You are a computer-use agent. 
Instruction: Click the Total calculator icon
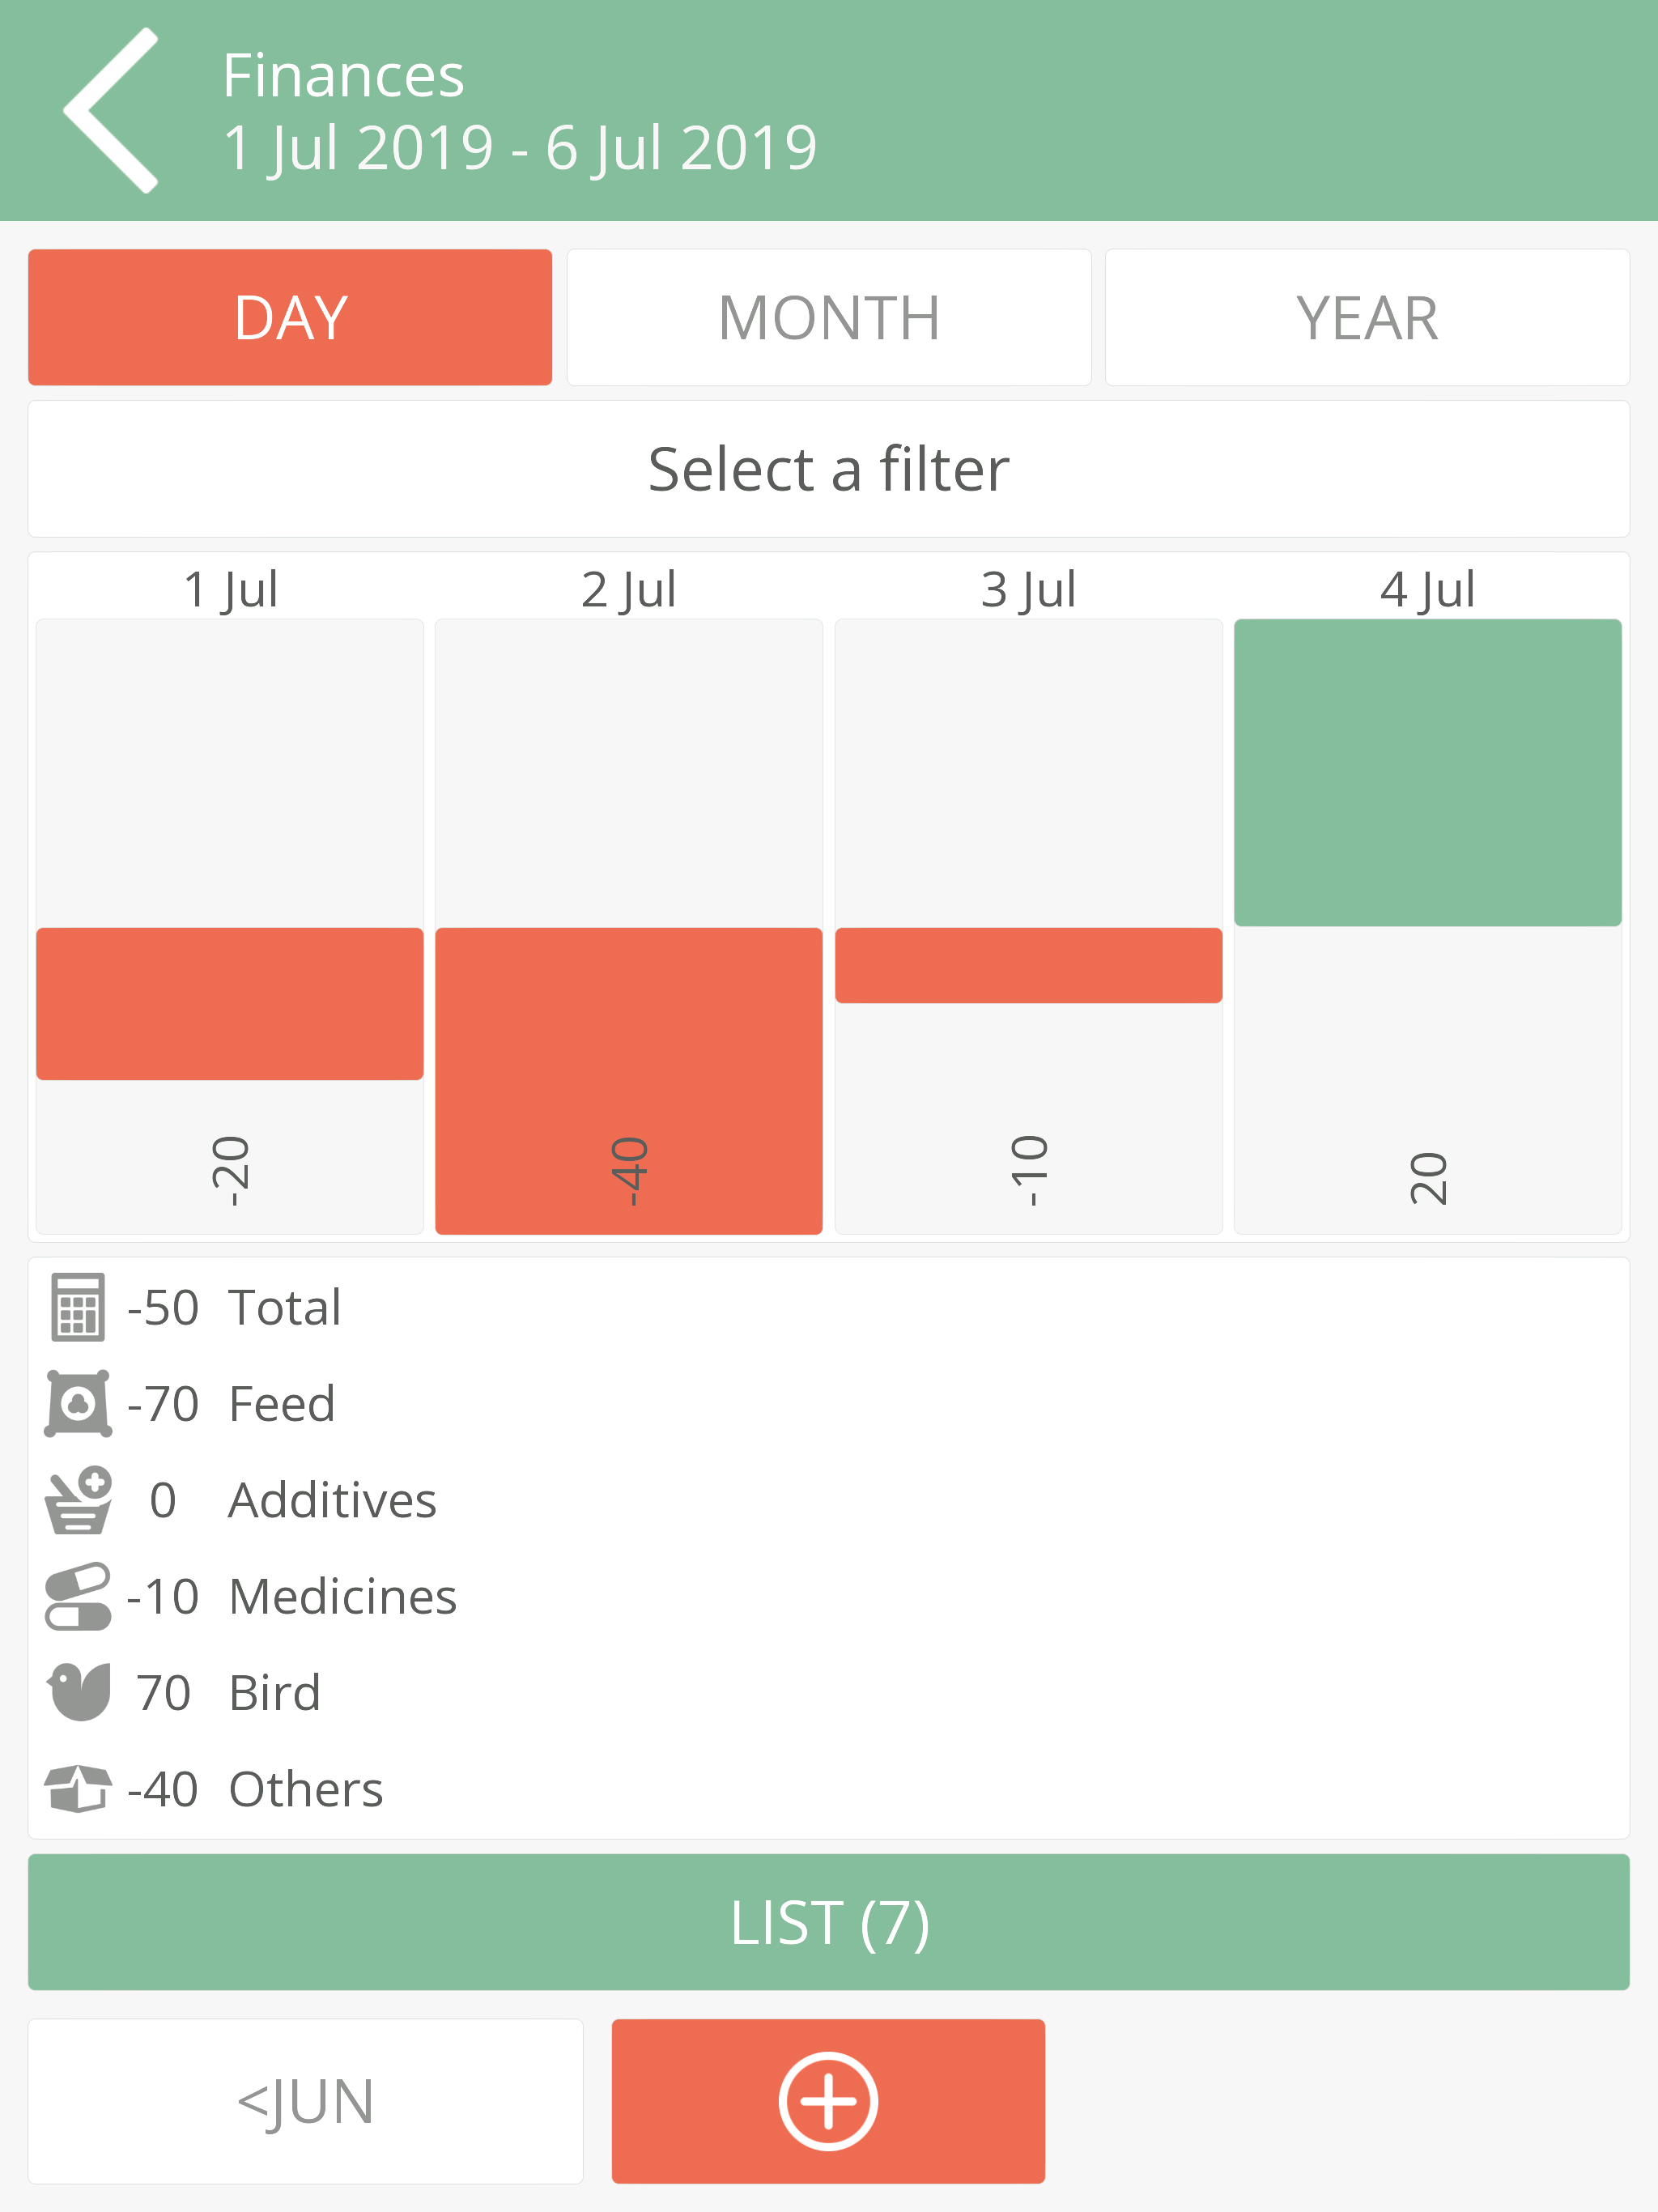tap(78, 1307)
